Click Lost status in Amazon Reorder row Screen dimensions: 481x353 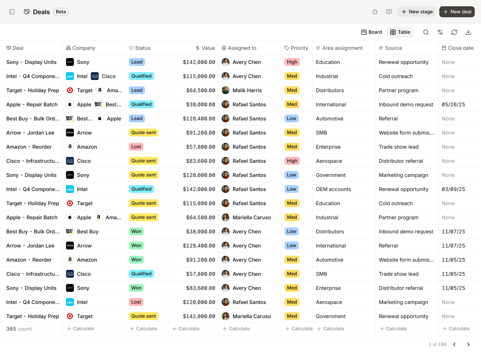coord(136,147)
